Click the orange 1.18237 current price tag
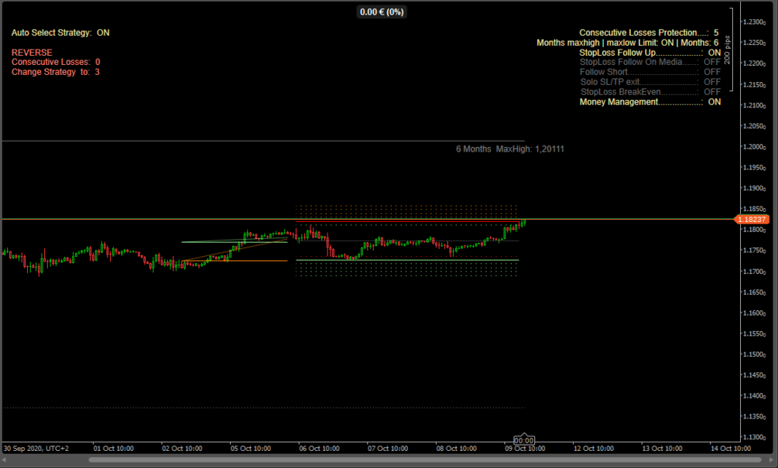Screen dimensions: 778x468 coord(751,219)
